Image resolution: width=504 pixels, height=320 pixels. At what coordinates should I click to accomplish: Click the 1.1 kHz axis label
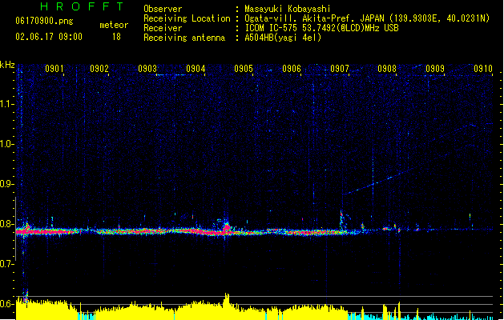click(x=6, y=104)
